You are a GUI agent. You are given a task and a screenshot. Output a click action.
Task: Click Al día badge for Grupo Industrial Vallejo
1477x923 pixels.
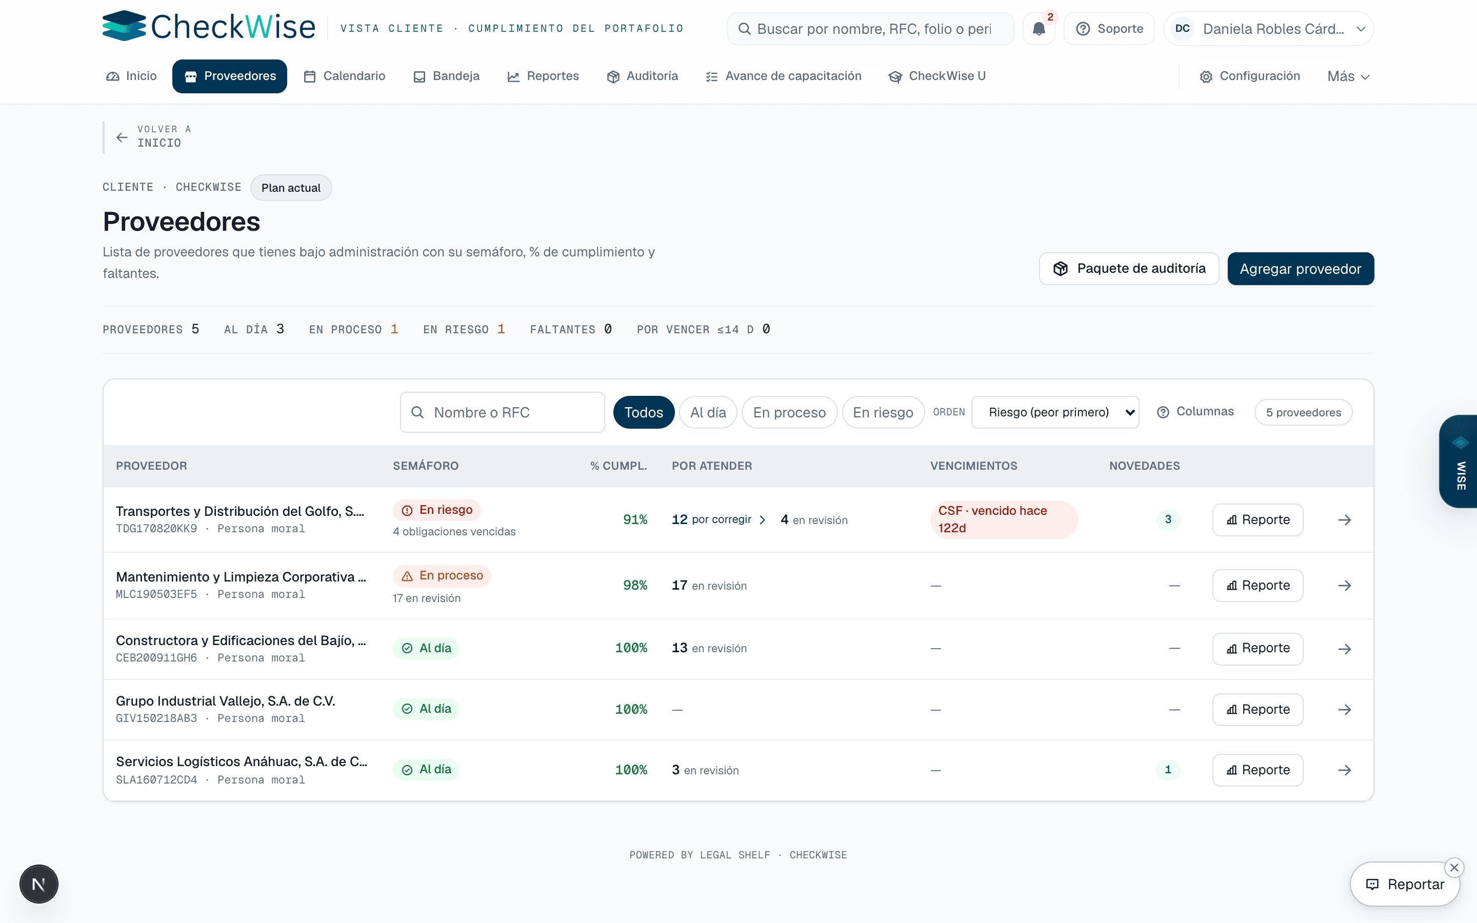point(426,709)
